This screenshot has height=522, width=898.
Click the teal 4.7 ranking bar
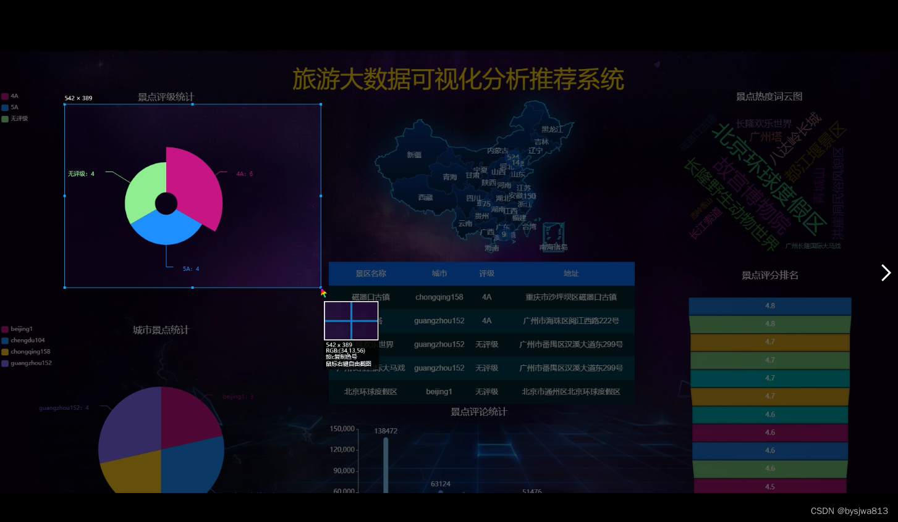tap(770, 378)
